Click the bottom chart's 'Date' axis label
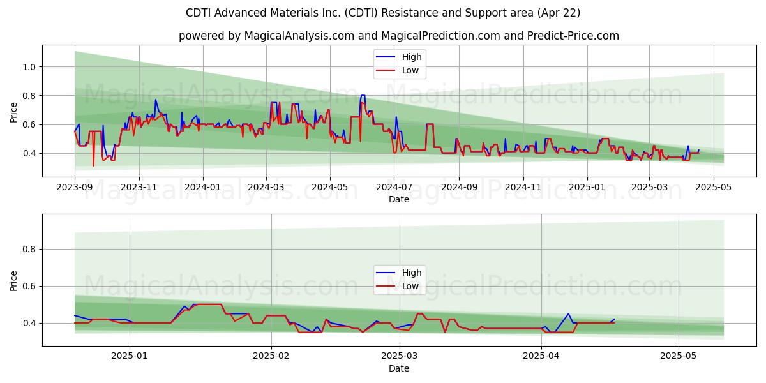 coord(399,368)
